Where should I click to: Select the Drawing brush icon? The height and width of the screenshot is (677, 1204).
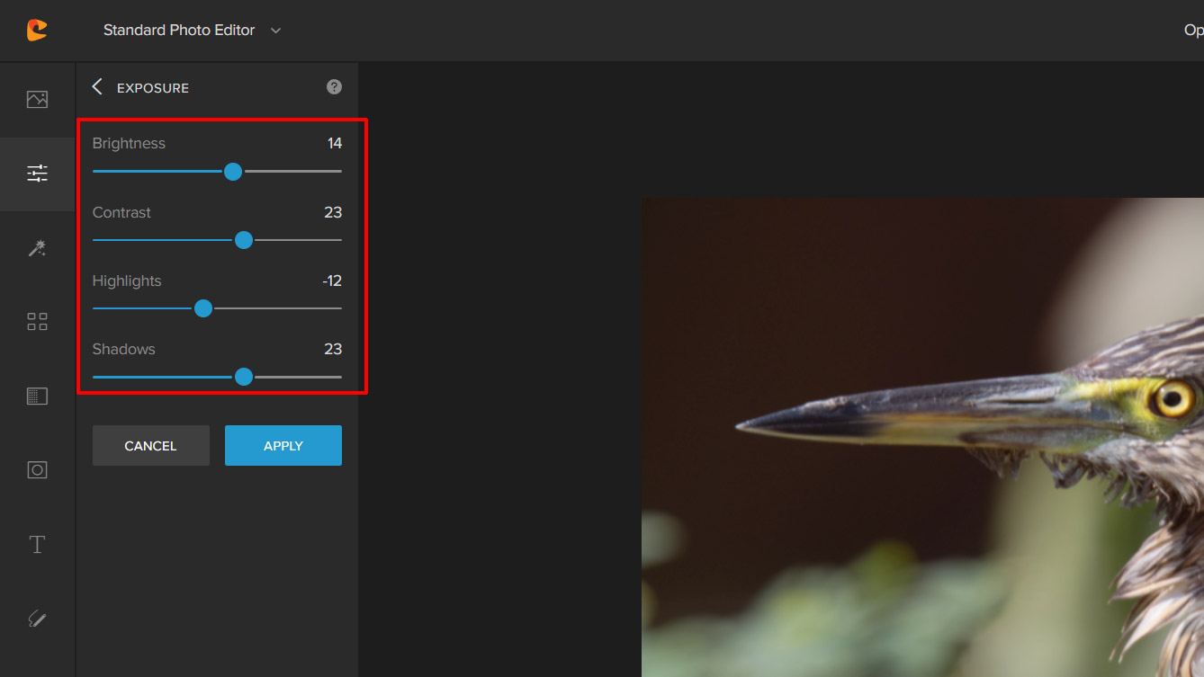coord(37,619)
